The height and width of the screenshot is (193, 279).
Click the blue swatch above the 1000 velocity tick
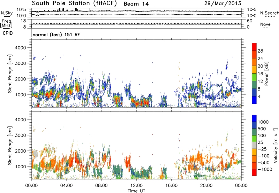click(254, 118)
